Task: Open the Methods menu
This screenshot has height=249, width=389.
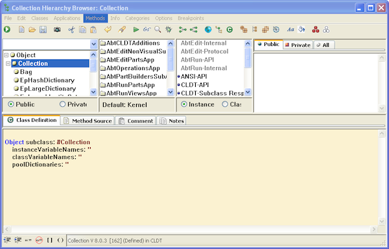Action: [x=95, y=18]
